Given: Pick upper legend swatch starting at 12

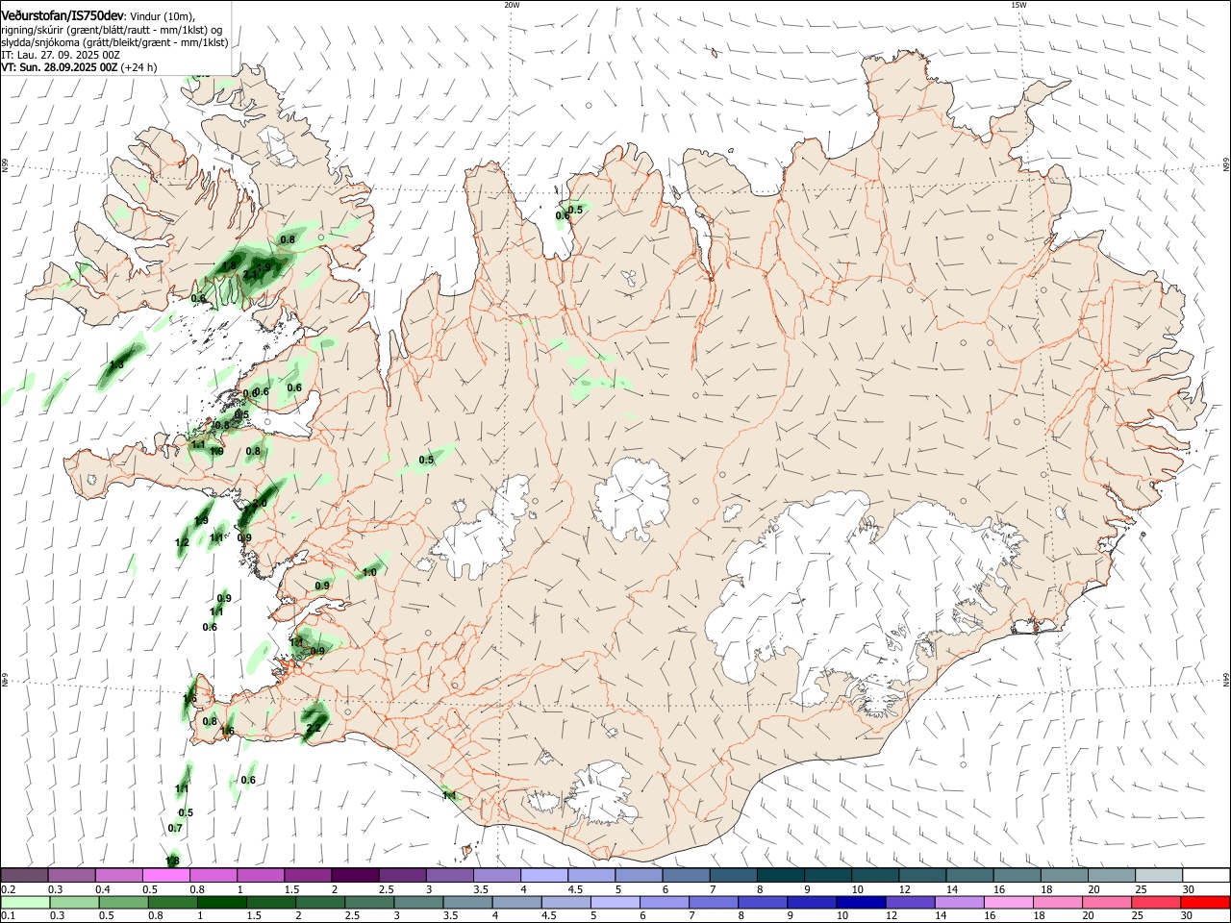Looking at the screenshot, I should [921, 875].
